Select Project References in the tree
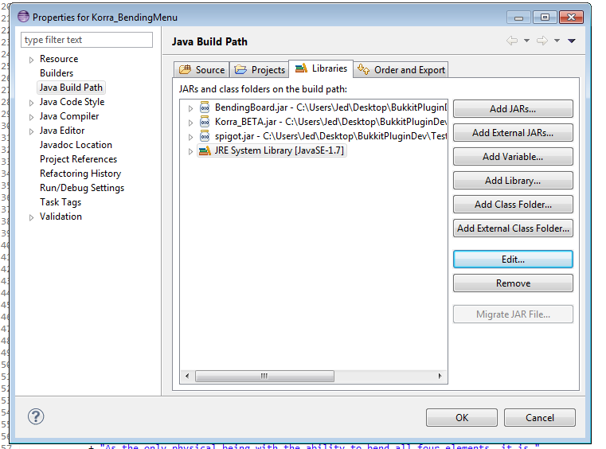Screen dimensions: 606x449 point(78,159)
